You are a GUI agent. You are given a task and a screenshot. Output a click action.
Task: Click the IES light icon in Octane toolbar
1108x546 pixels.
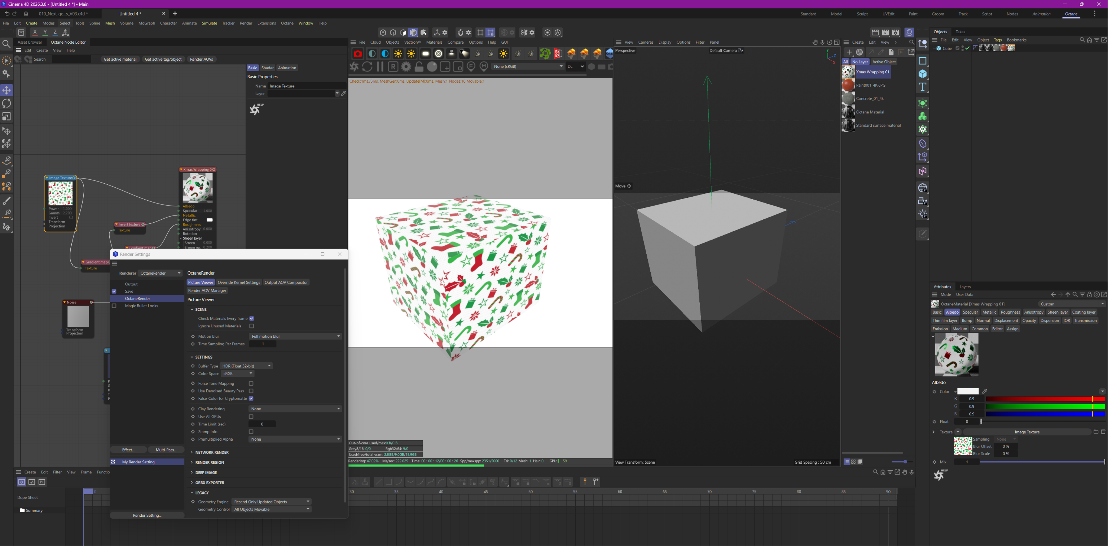[452, 54]
